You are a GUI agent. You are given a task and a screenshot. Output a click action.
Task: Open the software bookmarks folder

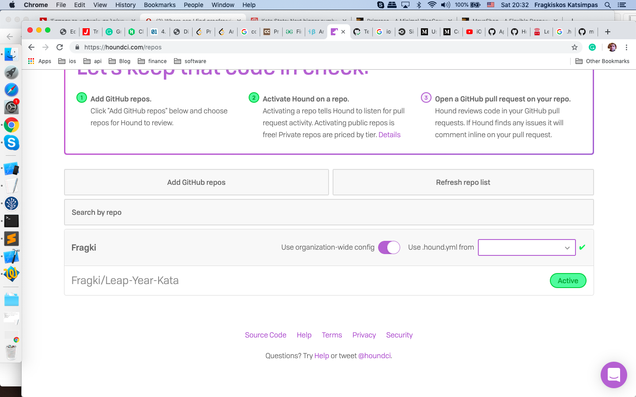pyautogui.click(x=190, y=61)
